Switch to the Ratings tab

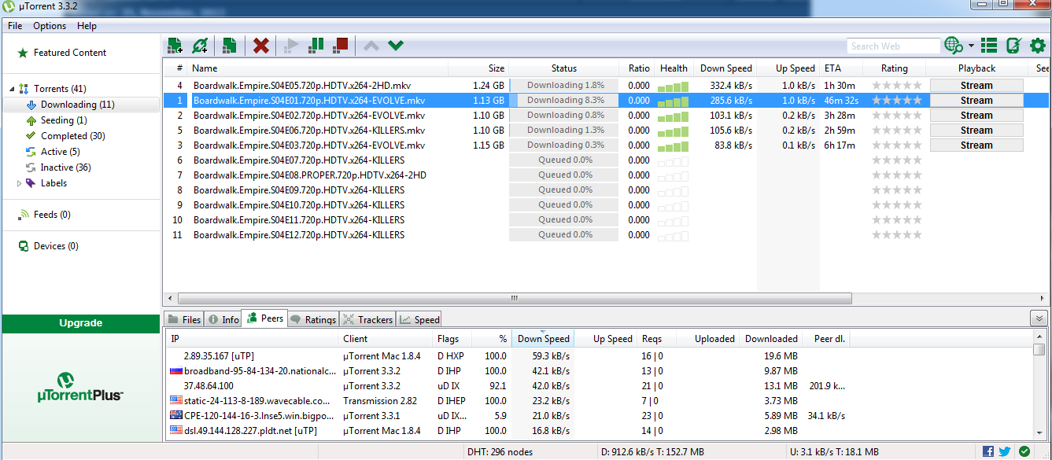(312, 319)
